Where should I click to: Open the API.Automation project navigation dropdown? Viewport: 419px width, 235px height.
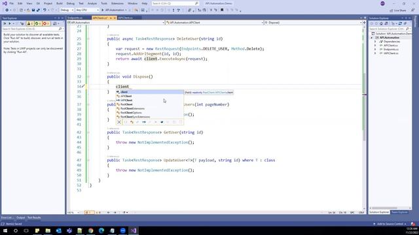click(x=116, y=23)
